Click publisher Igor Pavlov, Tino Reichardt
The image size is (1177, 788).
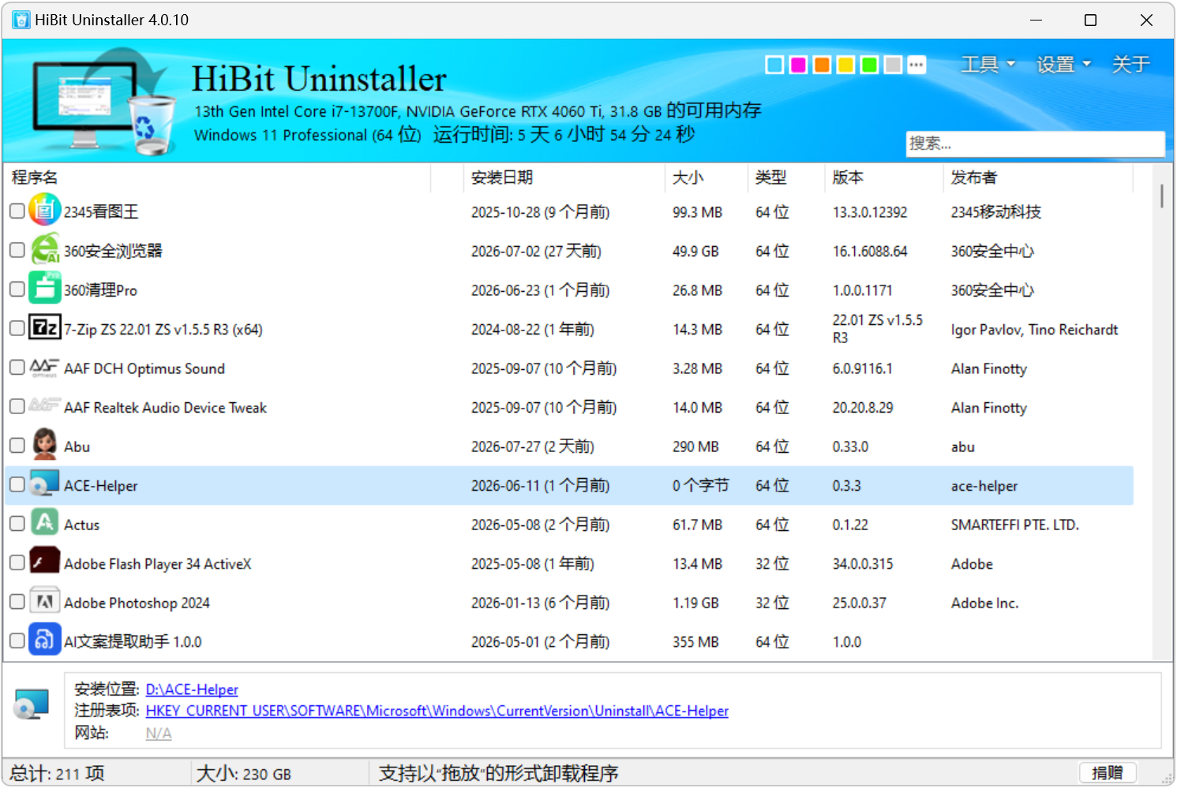(x=1034, y=330)
